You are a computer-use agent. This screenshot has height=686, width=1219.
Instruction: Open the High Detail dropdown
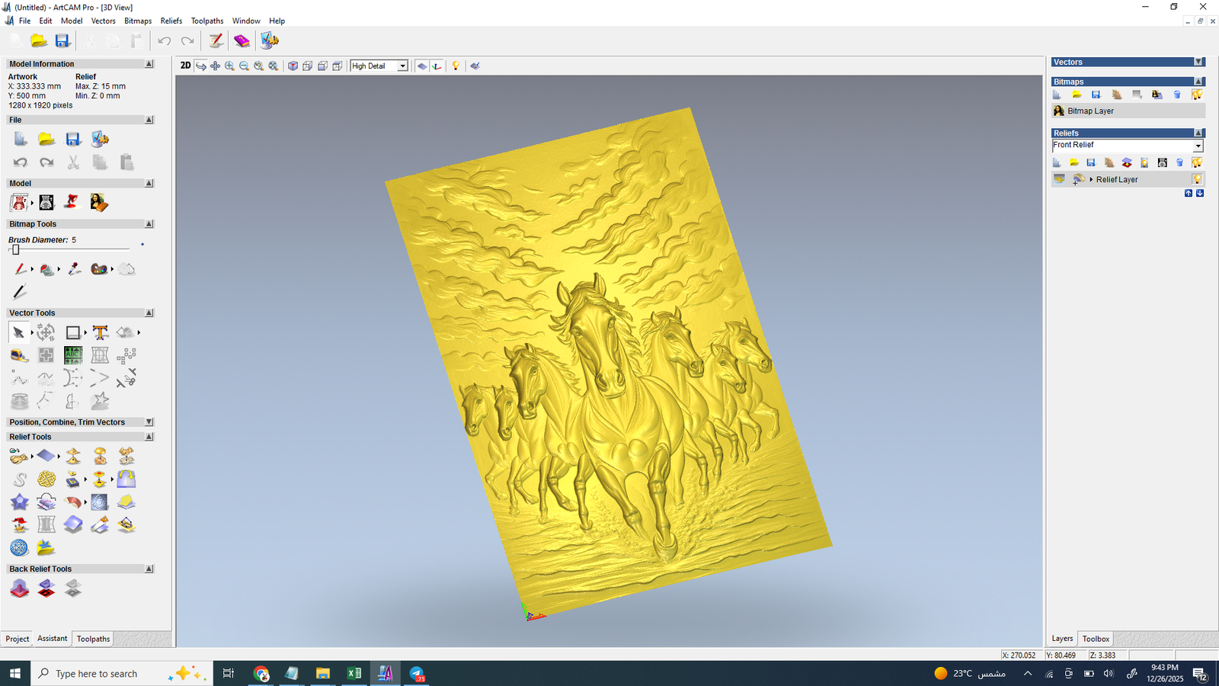[x=402, y=66]
